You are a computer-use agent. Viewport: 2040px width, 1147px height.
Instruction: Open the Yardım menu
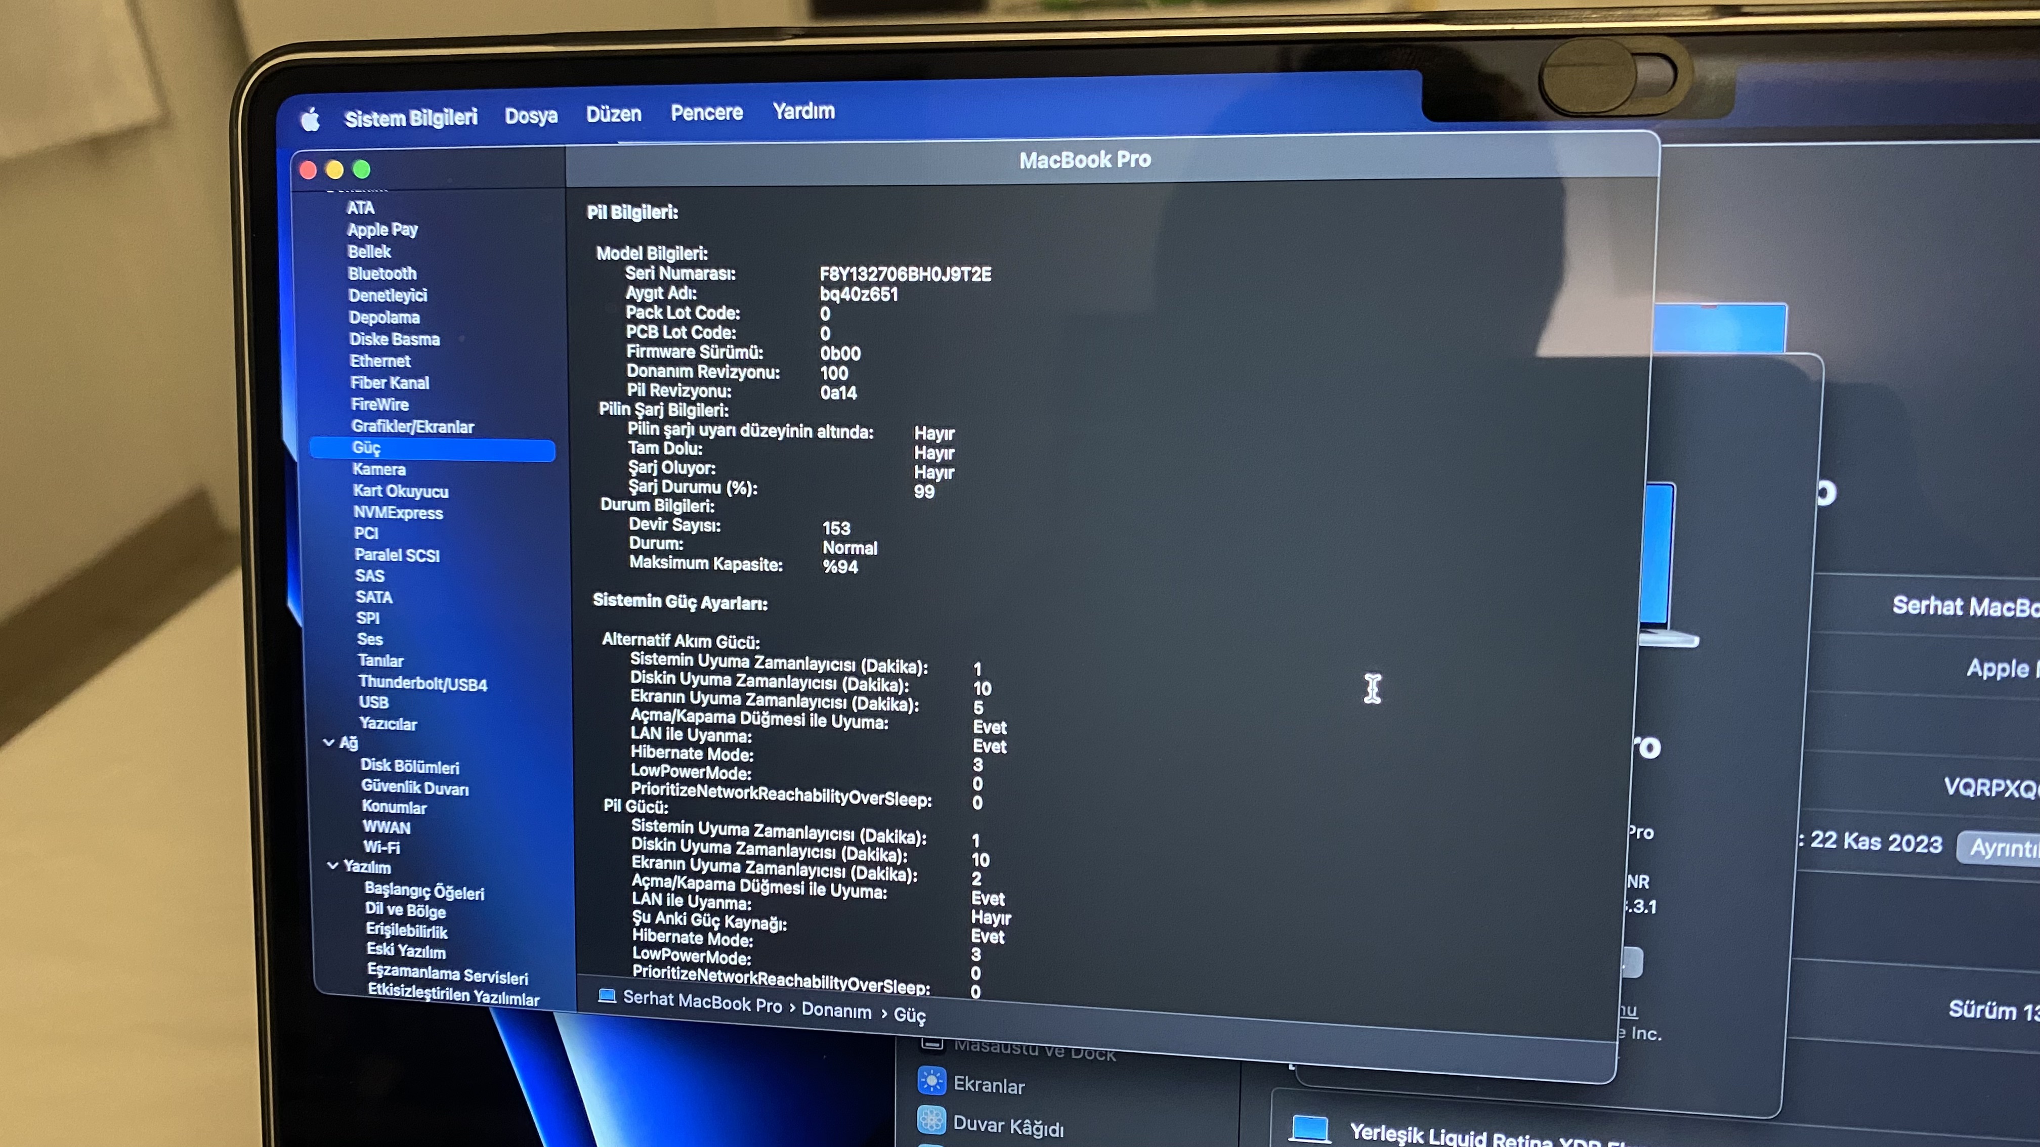pyautogui.click(x=804, y=111)
